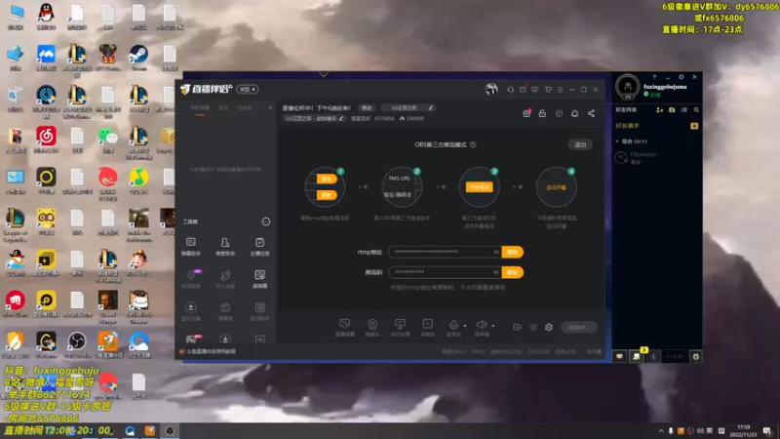Viewport: 780px width, 439px height.
Task: Open settings gear in bottom toolbar
Action: tap(549, 327)
